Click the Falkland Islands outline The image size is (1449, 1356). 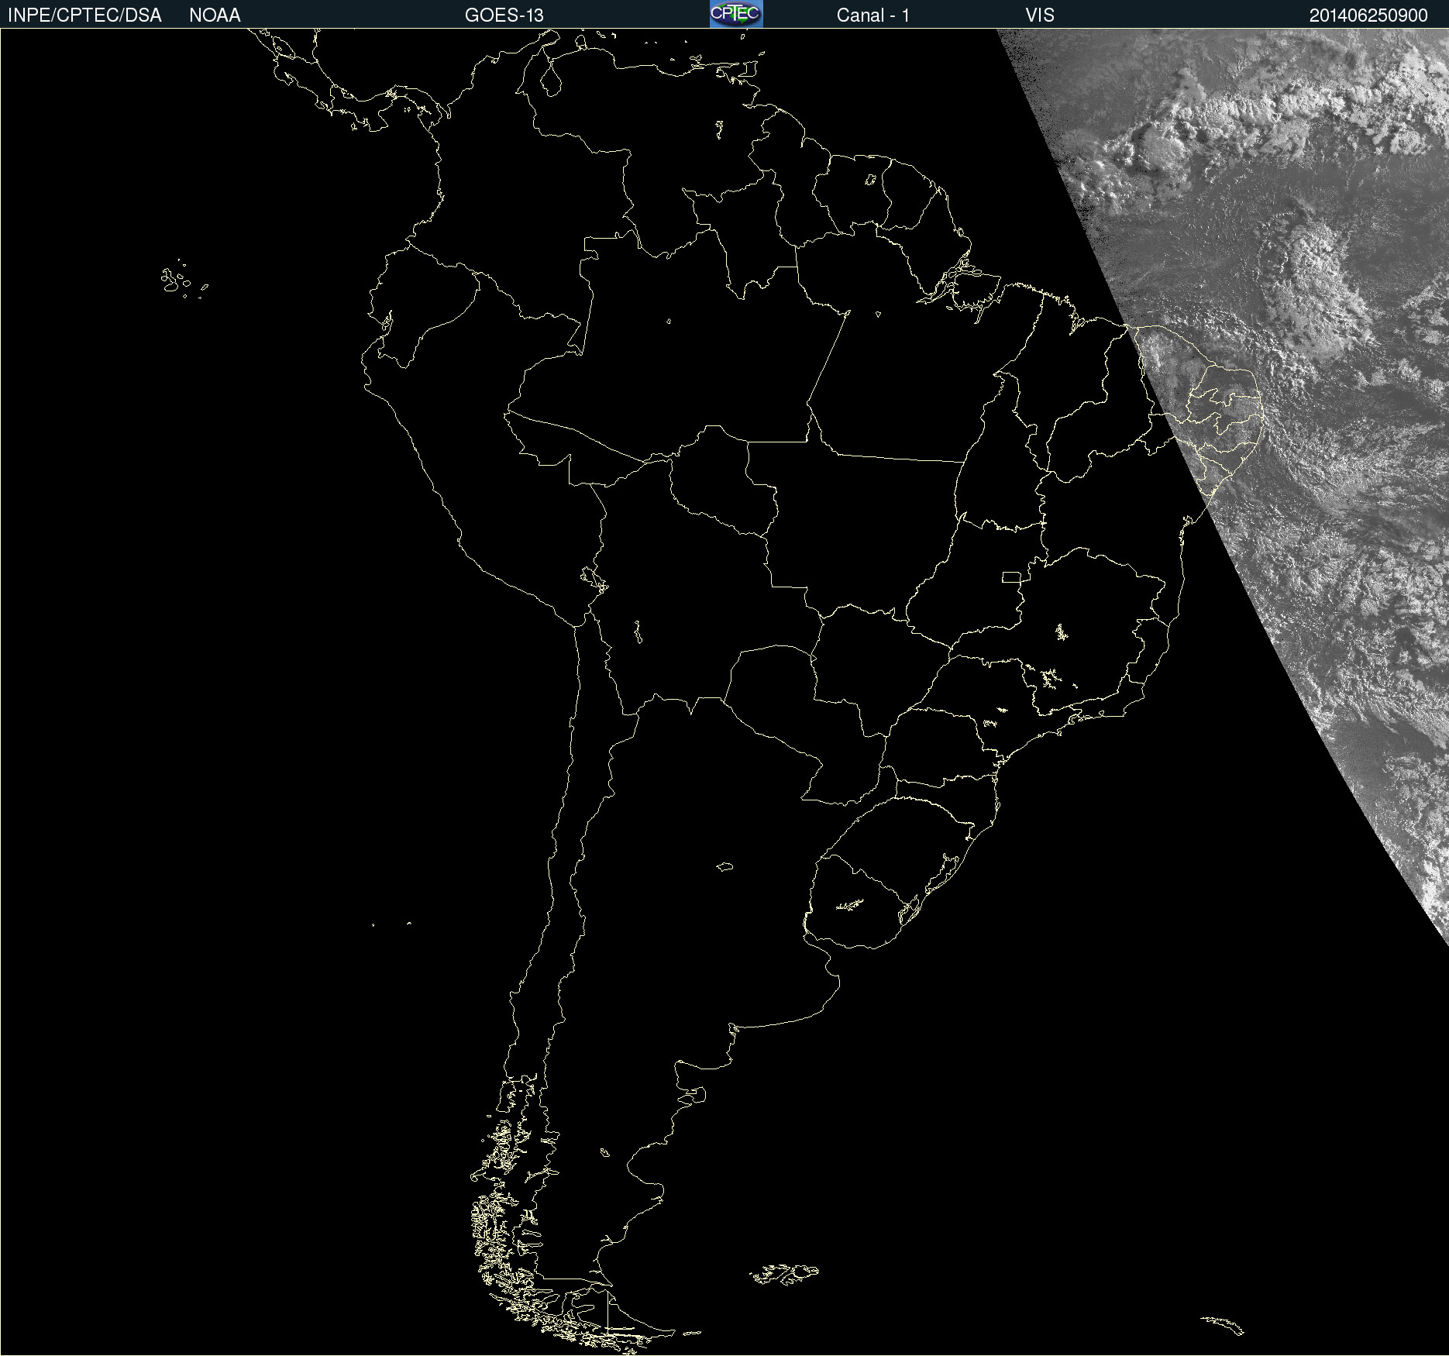(784, 1273)
